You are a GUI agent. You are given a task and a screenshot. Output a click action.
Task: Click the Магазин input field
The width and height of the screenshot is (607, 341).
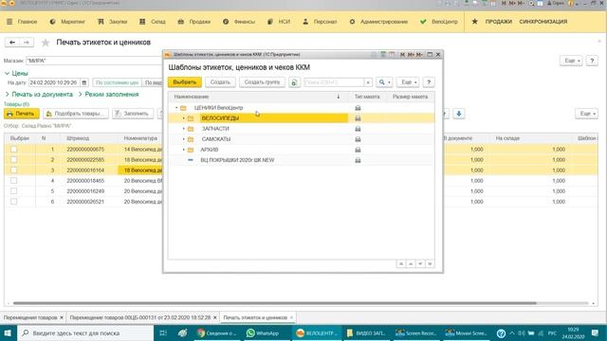click(95, 61)
